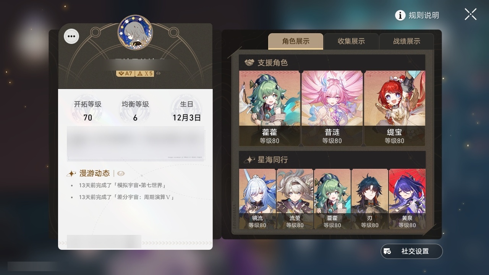
Task: Click the 漫游动态 sparkle icon
Action: click(71, 174)
